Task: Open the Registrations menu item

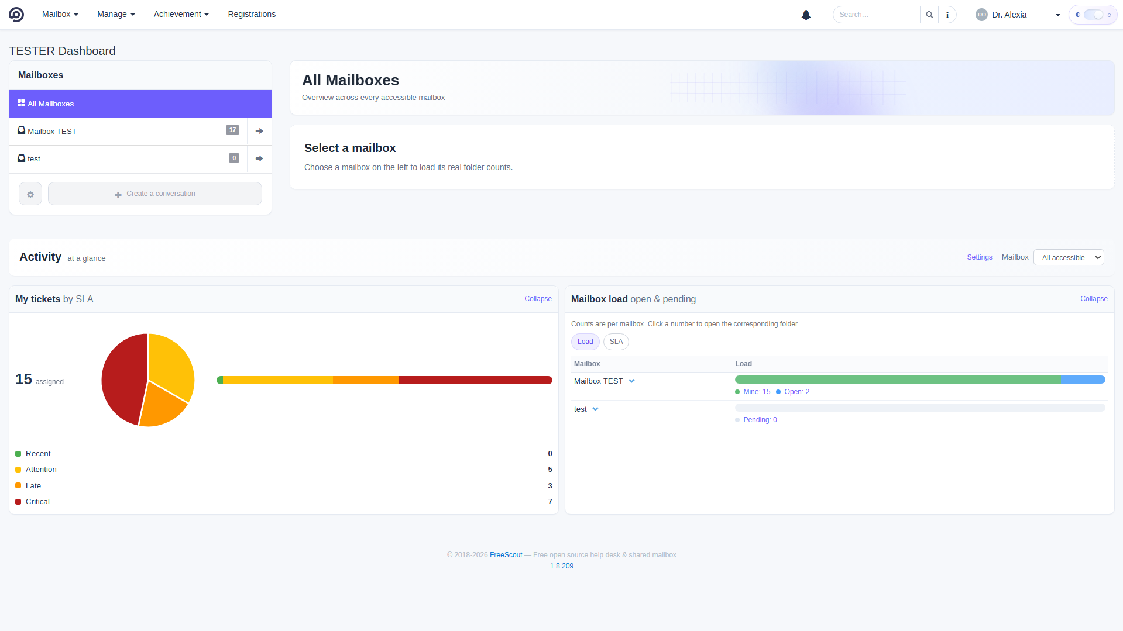Action: click(x=252, y=14)
